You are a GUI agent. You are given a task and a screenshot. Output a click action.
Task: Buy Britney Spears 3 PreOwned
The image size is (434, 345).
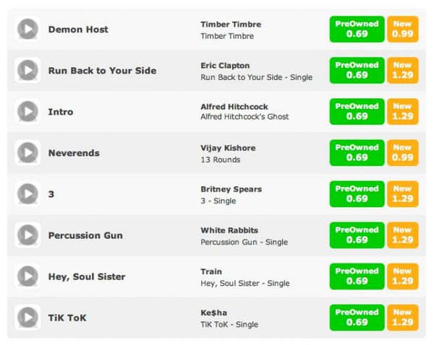point(357,193)
